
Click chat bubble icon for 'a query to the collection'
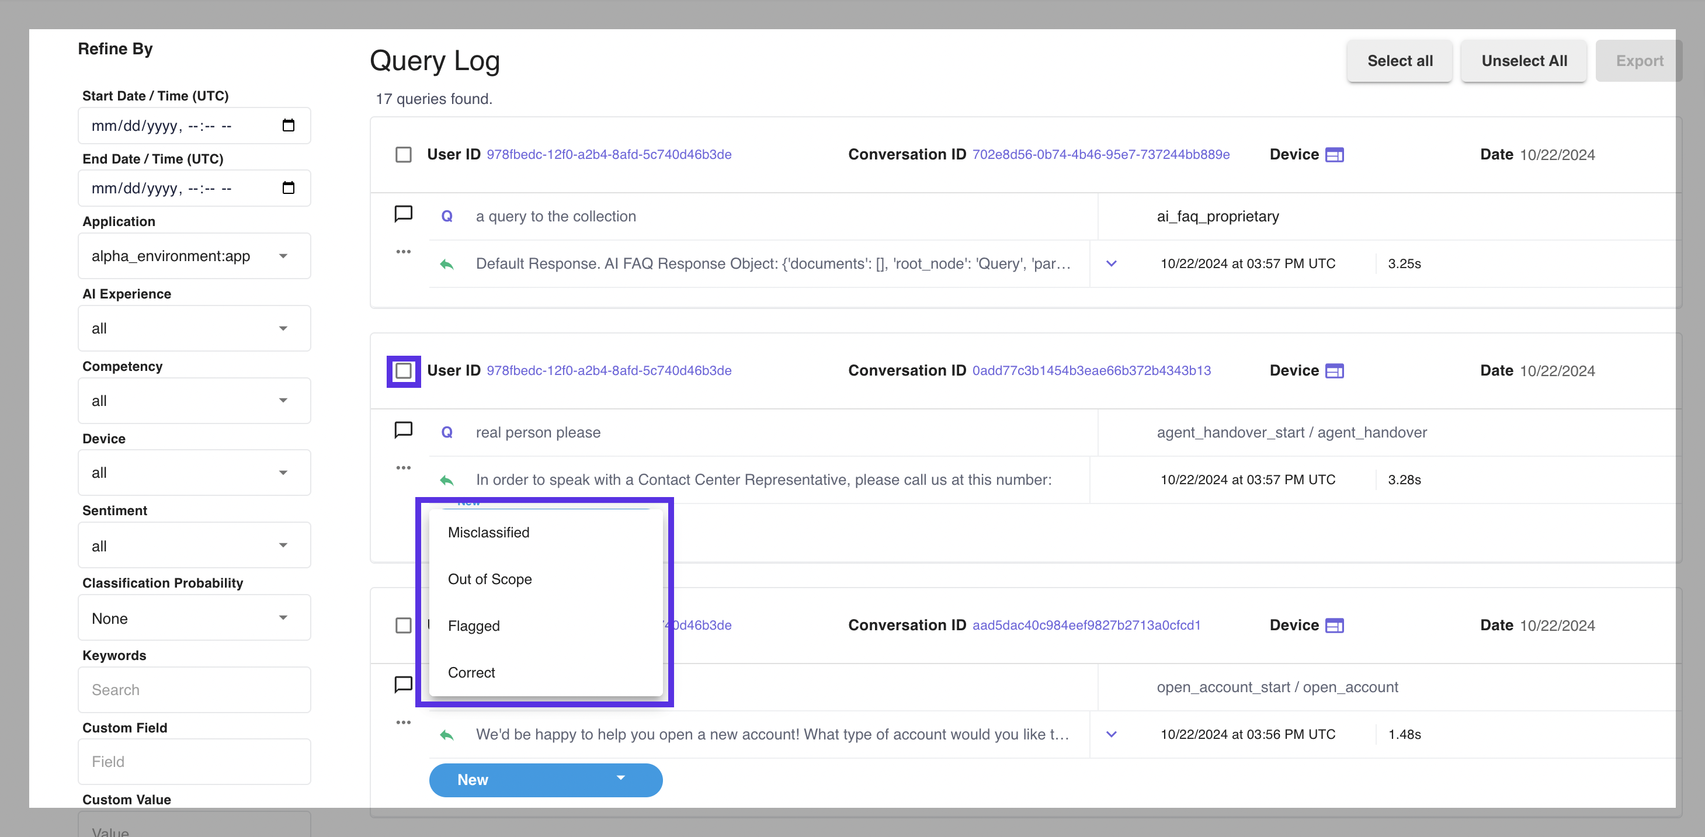click(403, 214)
